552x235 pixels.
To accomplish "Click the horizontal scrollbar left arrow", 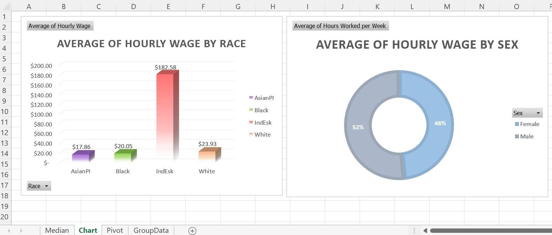I will pos(425,231).
